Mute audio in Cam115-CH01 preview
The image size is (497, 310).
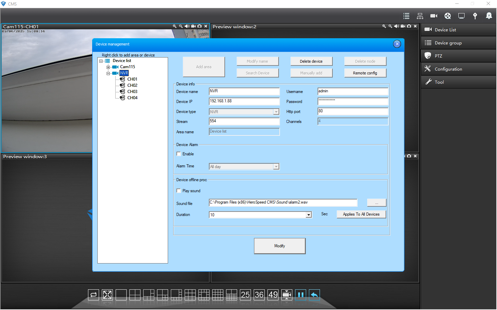pyautogui.click(x=187, y=26)
